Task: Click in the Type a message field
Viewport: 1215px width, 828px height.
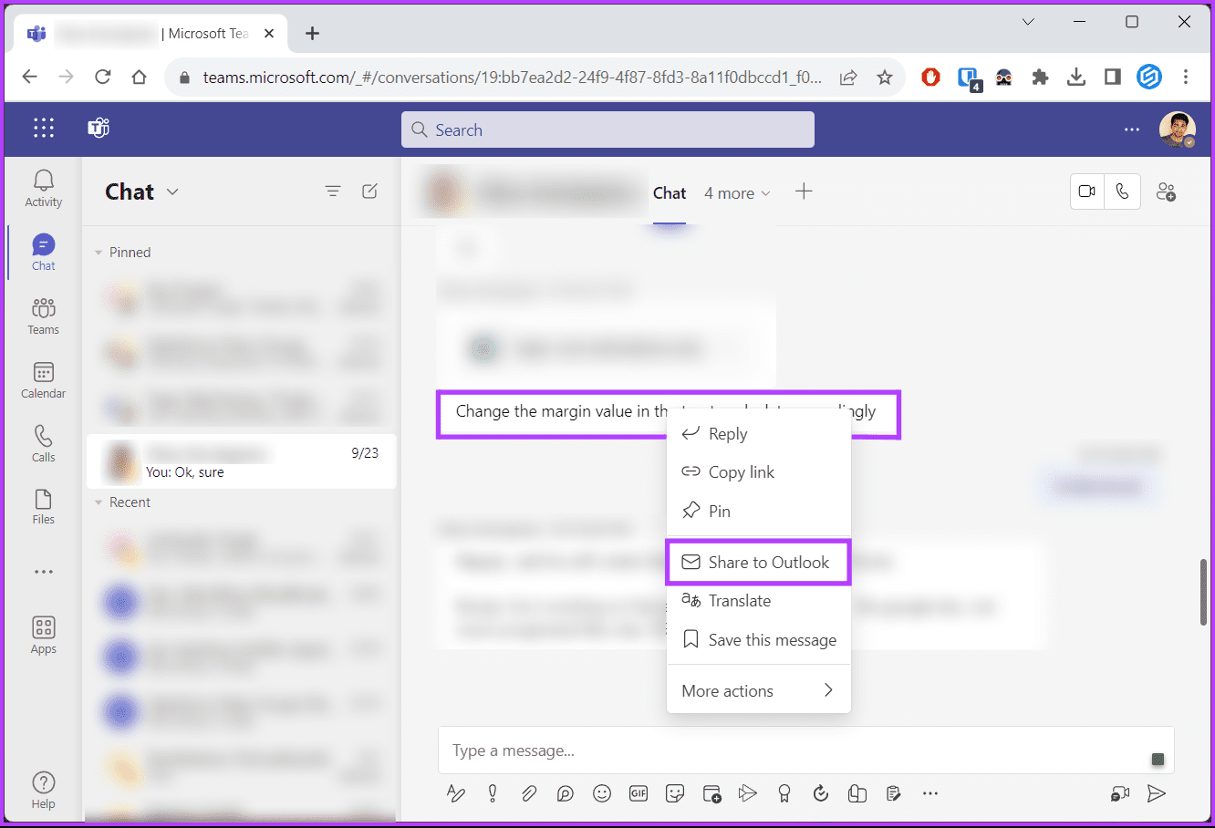Action: pyautogui.click(x=639, y=750)
